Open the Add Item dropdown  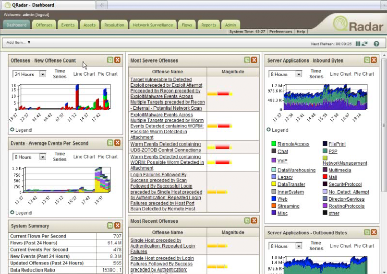click(x=18, y=42)
